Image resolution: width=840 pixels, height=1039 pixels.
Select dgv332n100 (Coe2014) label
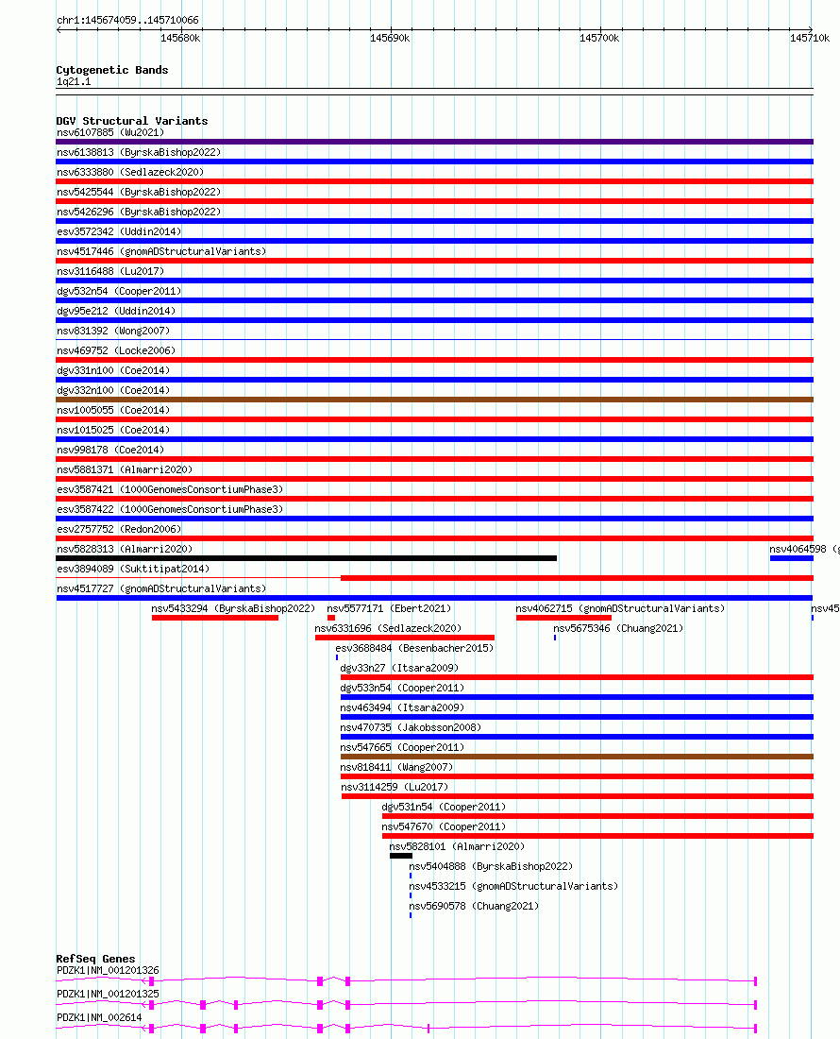coord(113,391)
